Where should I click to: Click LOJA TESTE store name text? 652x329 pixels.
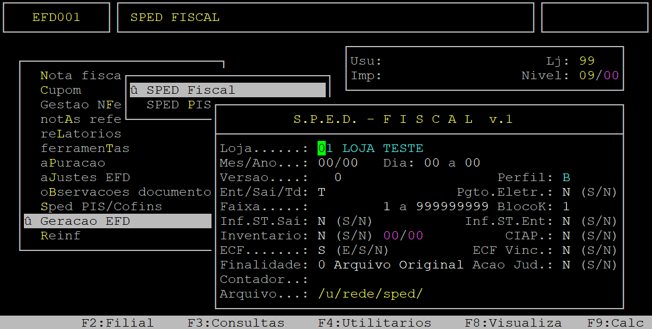(x=383, y=148)
